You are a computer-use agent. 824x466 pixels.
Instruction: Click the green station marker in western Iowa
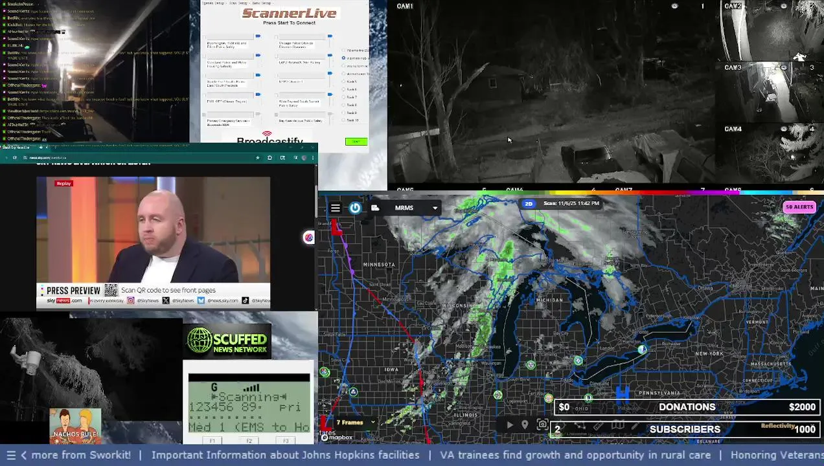(325, 372)
